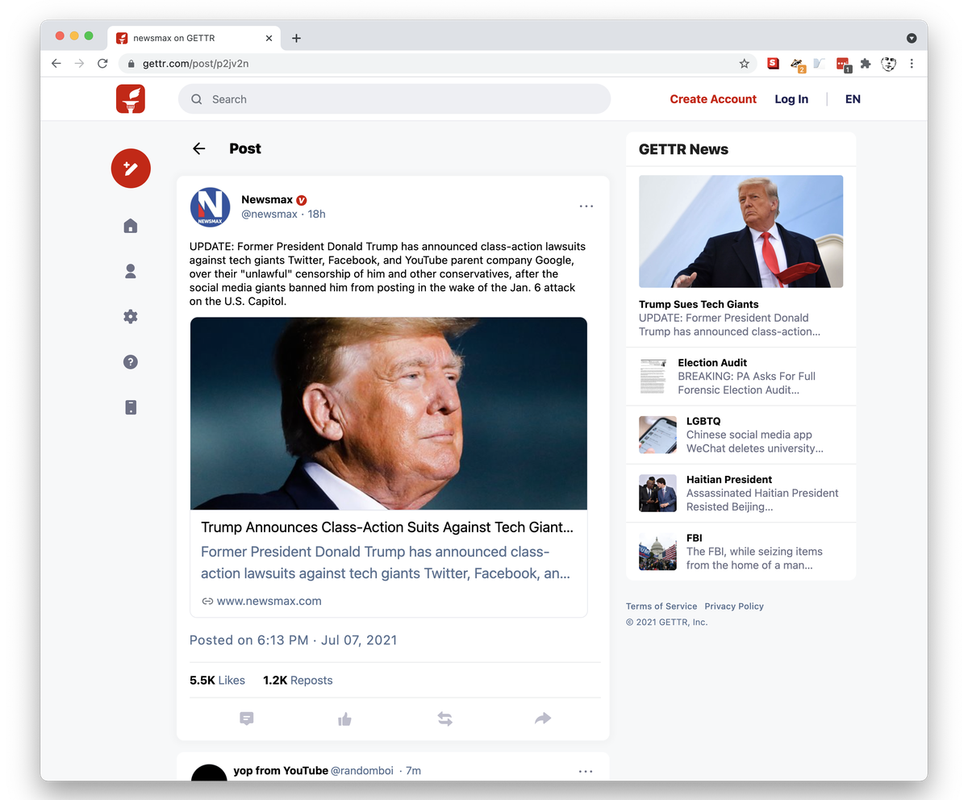This screenshot has width=968, height=800.
Task: Click the site lock icon in the address bar
Action: [x=131, y=63]
